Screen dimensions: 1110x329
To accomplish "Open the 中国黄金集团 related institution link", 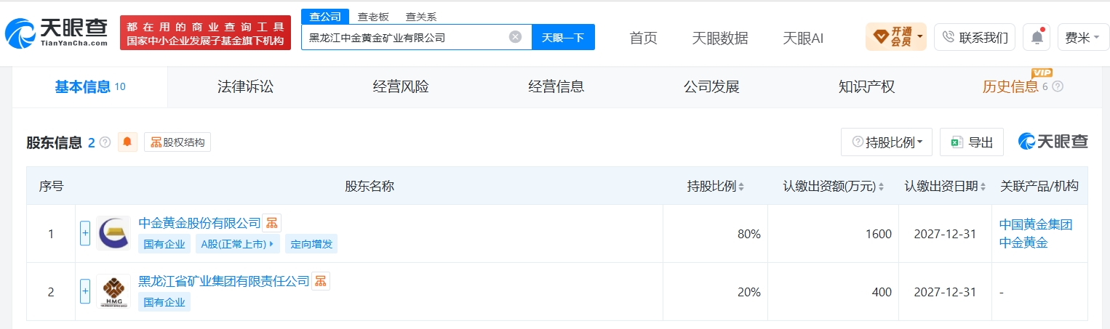I will 1036,224.
